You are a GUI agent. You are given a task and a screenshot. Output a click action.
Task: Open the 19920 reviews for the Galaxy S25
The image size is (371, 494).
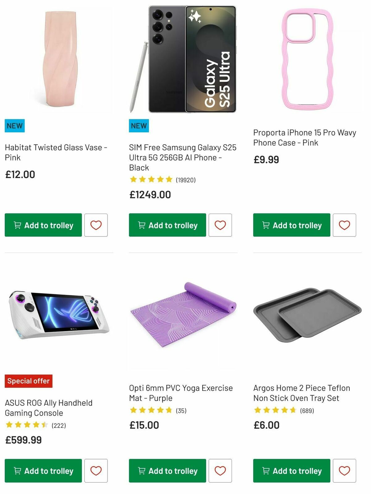[185, 180]
